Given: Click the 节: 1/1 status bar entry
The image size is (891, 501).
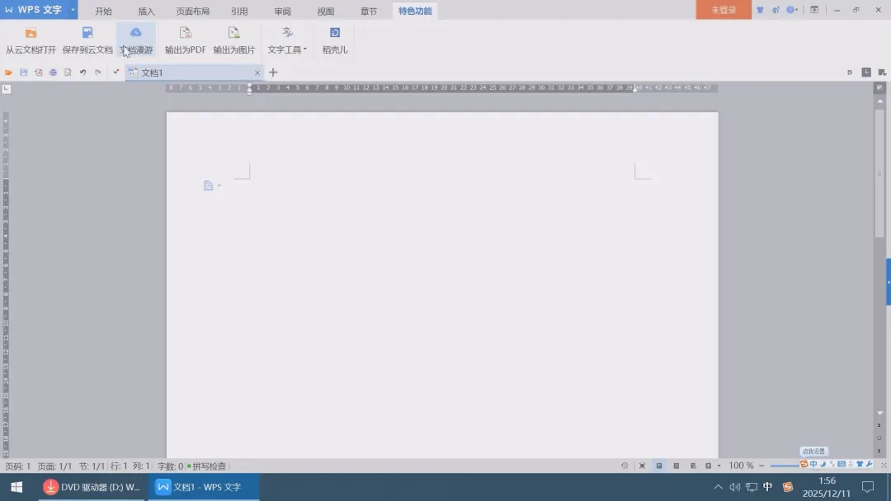Looking at the screenshot, I should click(92, 466).
